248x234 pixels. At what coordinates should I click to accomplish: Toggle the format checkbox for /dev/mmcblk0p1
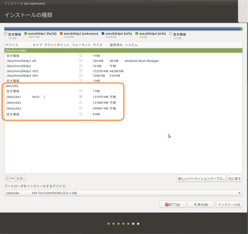tap(81, 61)
